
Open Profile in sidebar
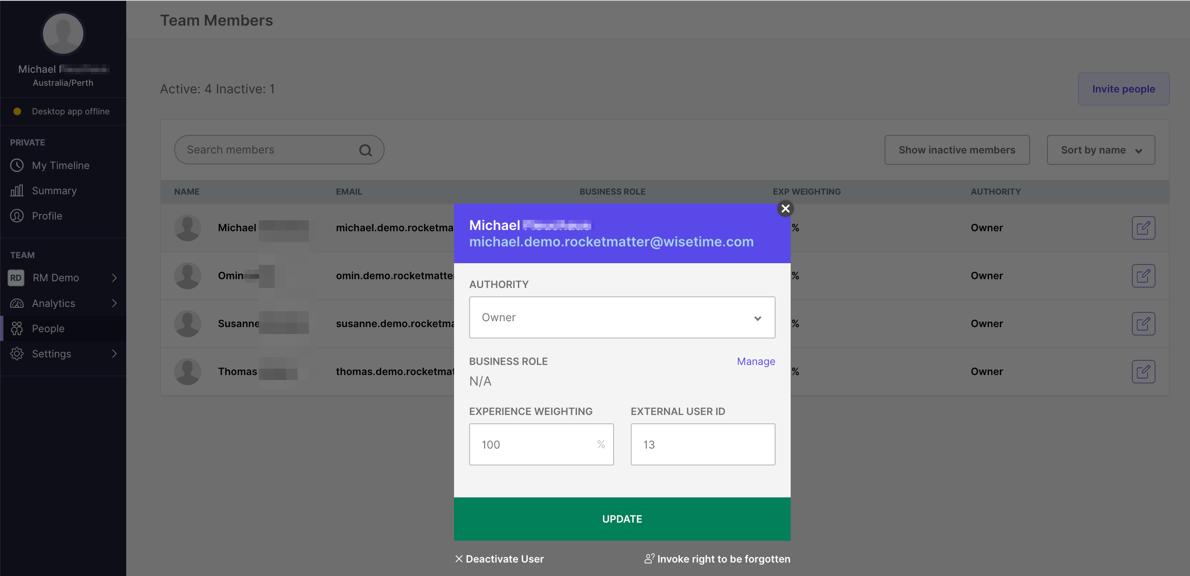pyautogui.click(x=47, y=216)
